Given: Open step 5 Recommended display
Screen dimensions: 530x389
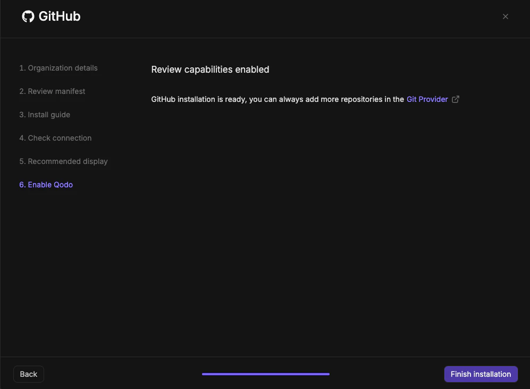Looking at the screenshot, I should point(63,161).
